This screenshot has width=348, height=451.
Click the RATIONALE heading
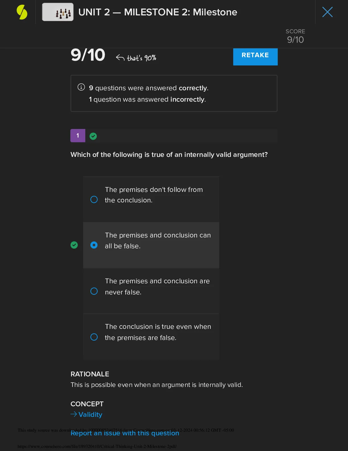pyautogui.click(x=90, y=374)
